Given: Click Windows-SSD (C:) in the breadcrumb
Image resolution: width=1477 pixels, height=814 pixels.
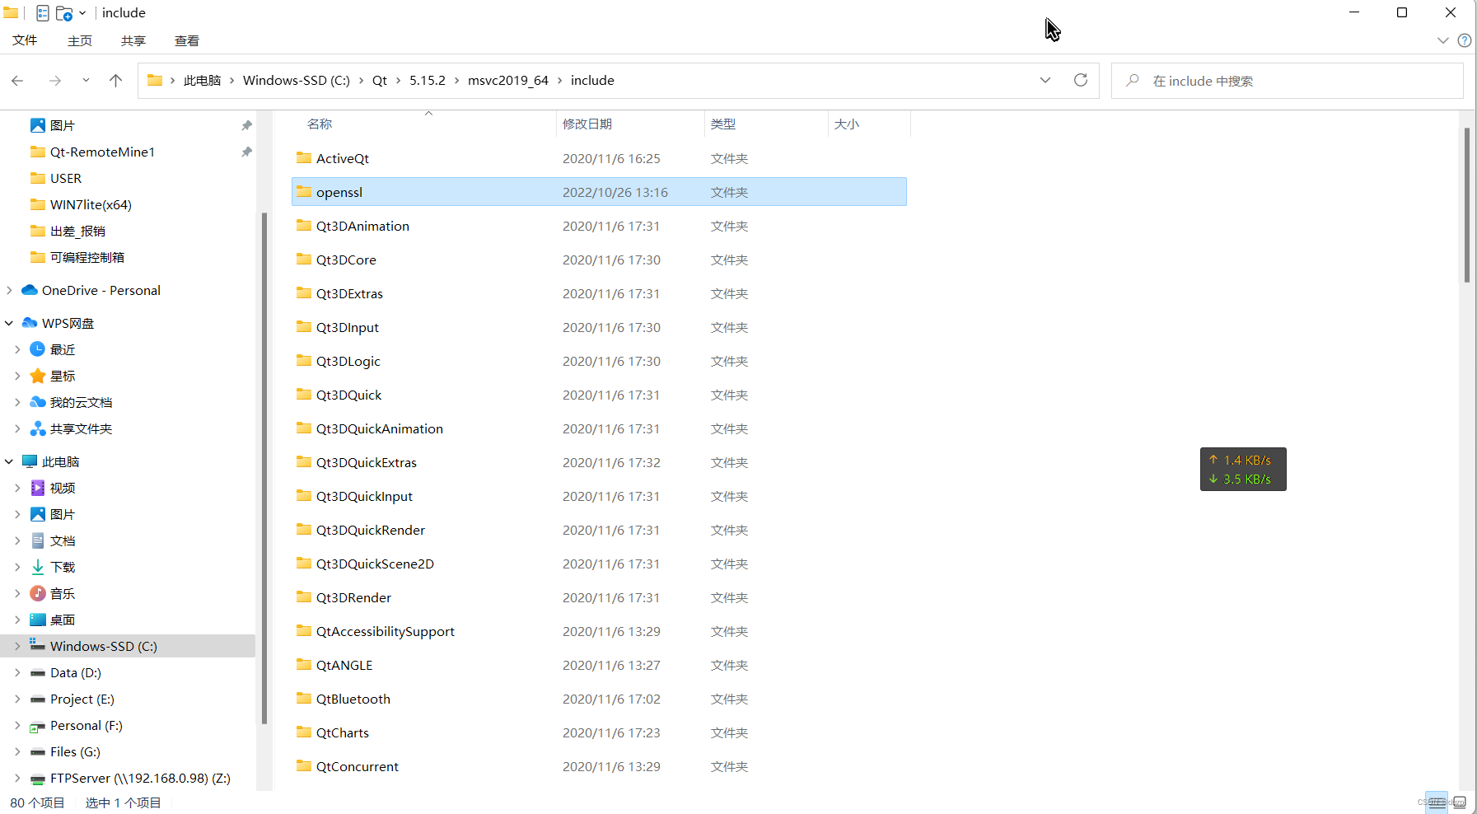Looking at the screenshot, I should coord(297,81).
